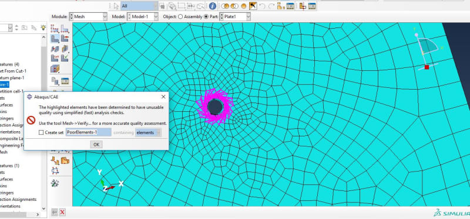Viewport: 470px width, 219px height.
Task: Click the stepper arrows beside Plate1
Action: [221, 17]
